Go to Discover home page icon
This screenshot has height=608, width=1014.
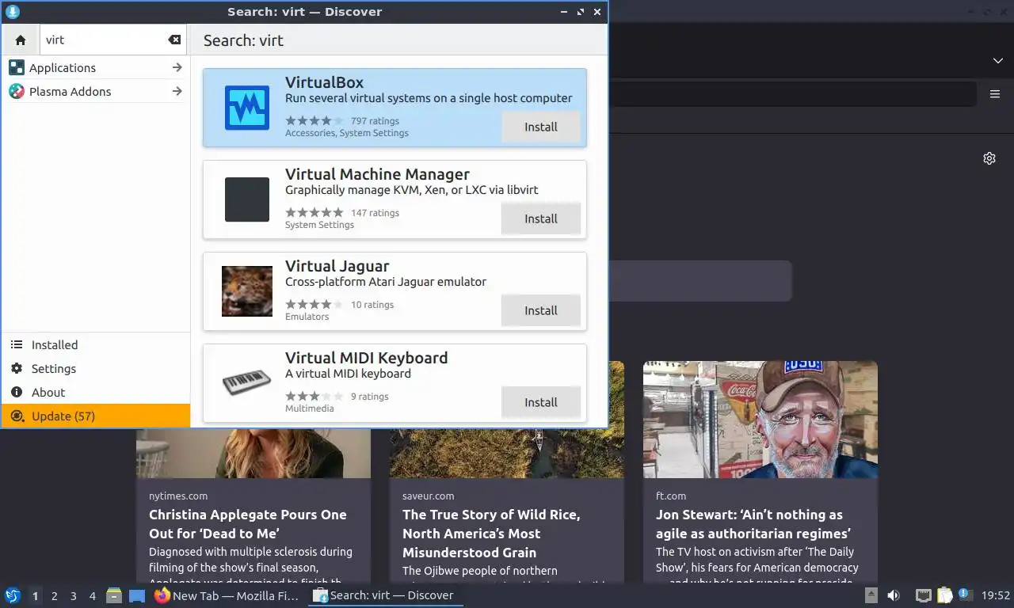click(21, 40)
